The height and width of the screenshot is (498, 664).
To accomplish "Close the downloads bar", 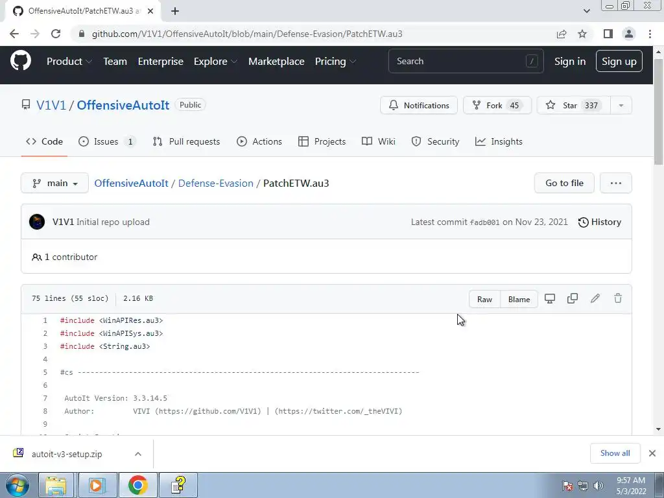I will 652,453.
